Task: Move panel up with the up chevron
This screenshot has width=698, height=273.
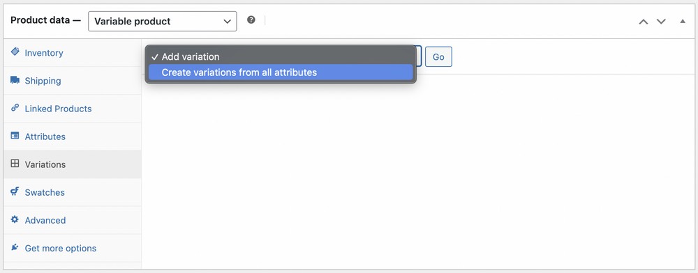Action: 644,22
